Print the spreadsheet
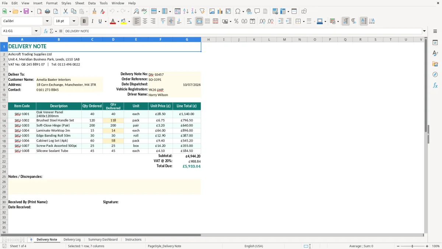The width and height of the screenshot is (442, 249). pyautogui.click(x=48, y=11)
